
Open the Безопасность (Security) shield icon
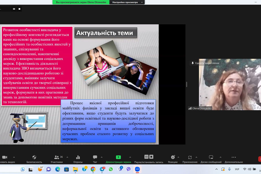point(34,157)
